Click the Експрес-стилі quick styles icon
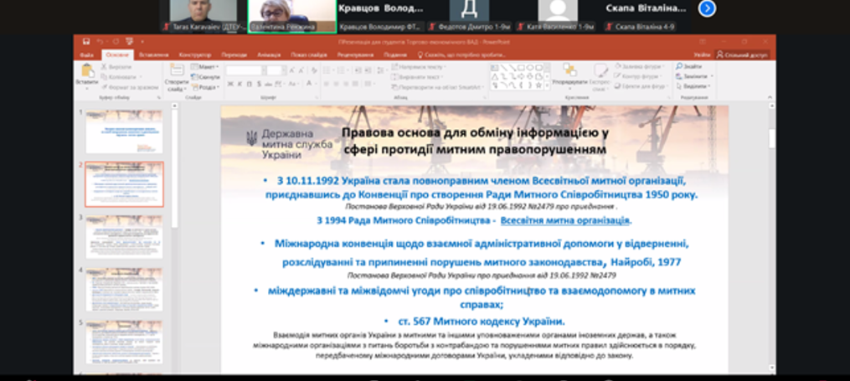 coord(600,70)
